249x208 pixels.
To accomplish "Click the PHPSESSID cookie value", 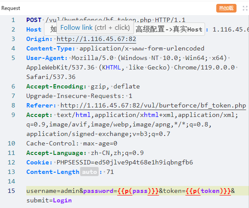I will 125,162.
